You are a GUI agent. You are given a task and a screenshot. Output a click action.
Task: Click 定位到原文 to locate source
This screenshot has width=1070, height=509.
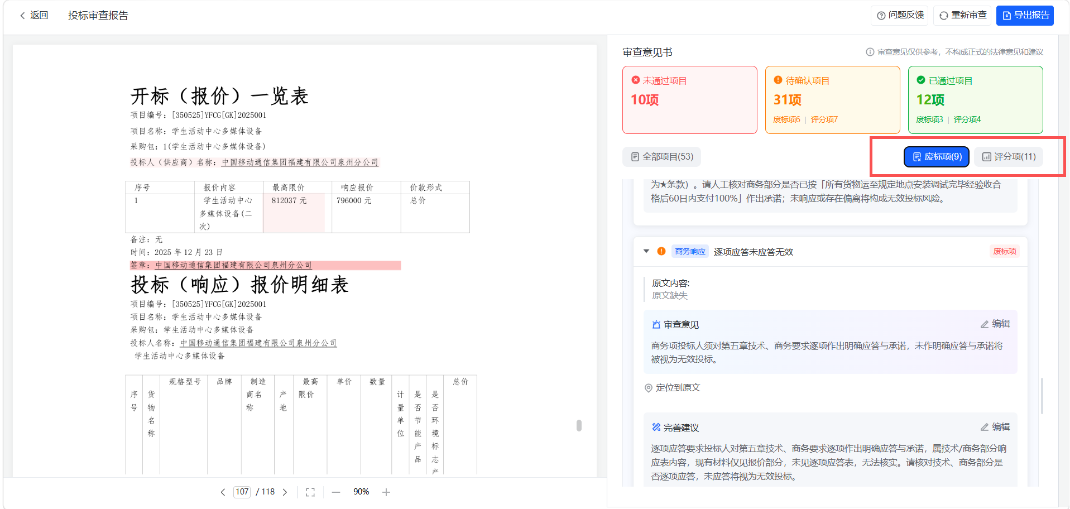(673, 388)
